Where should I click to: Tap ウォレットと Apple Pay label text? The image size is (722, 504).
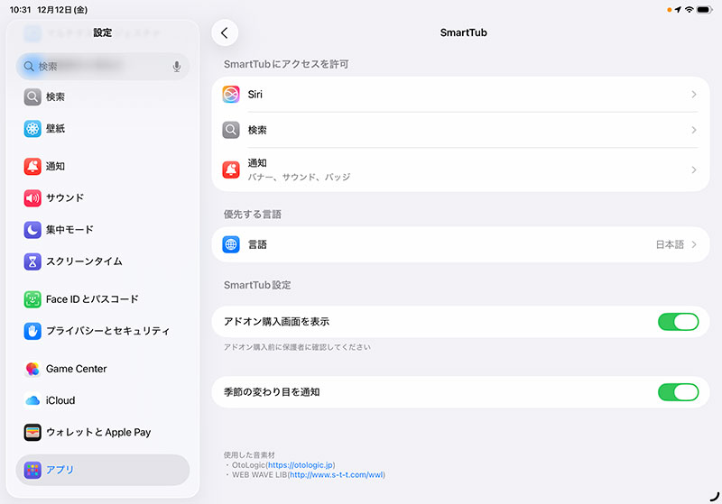click(98, 432)
